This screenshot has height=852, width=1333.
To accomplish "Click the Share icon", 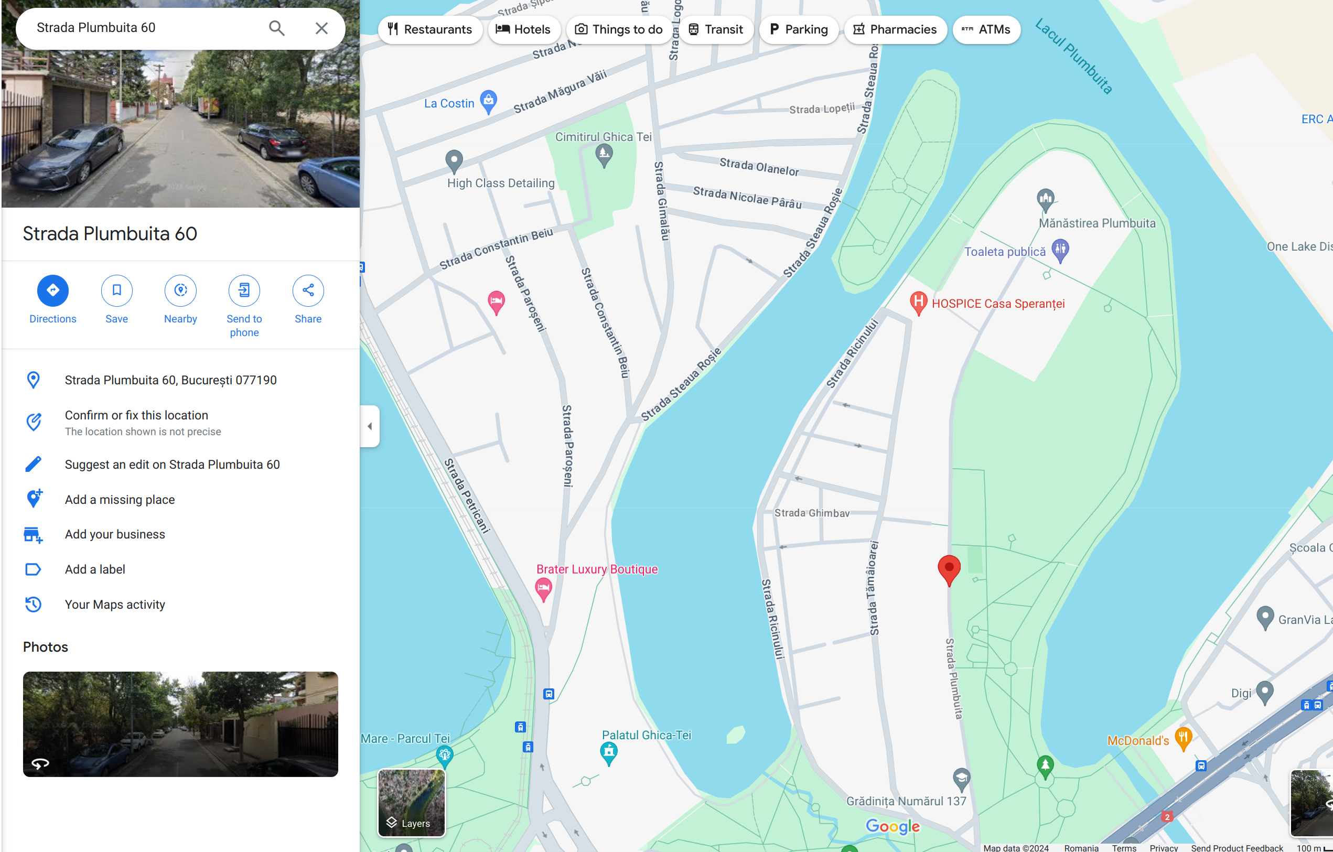I will [308, 290].
